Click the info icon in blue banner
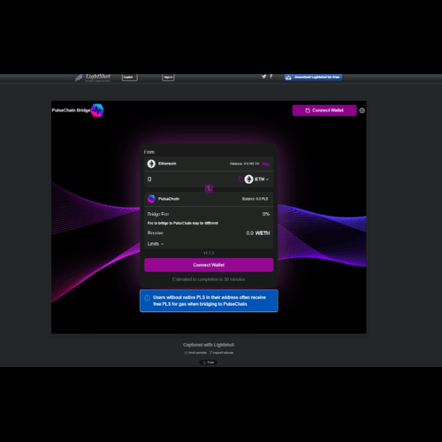The height and width of the screenshot is (442, 442). (147, 298)
